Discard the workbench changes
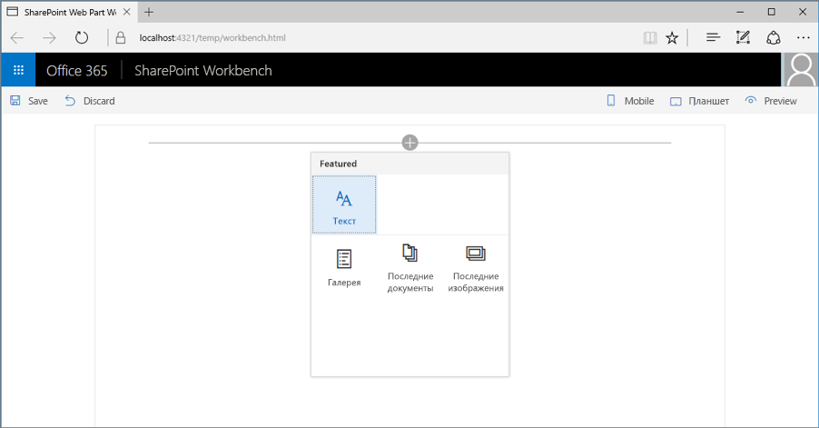The height and width of the screenshot is (428, 819). [x=90, y=101]
